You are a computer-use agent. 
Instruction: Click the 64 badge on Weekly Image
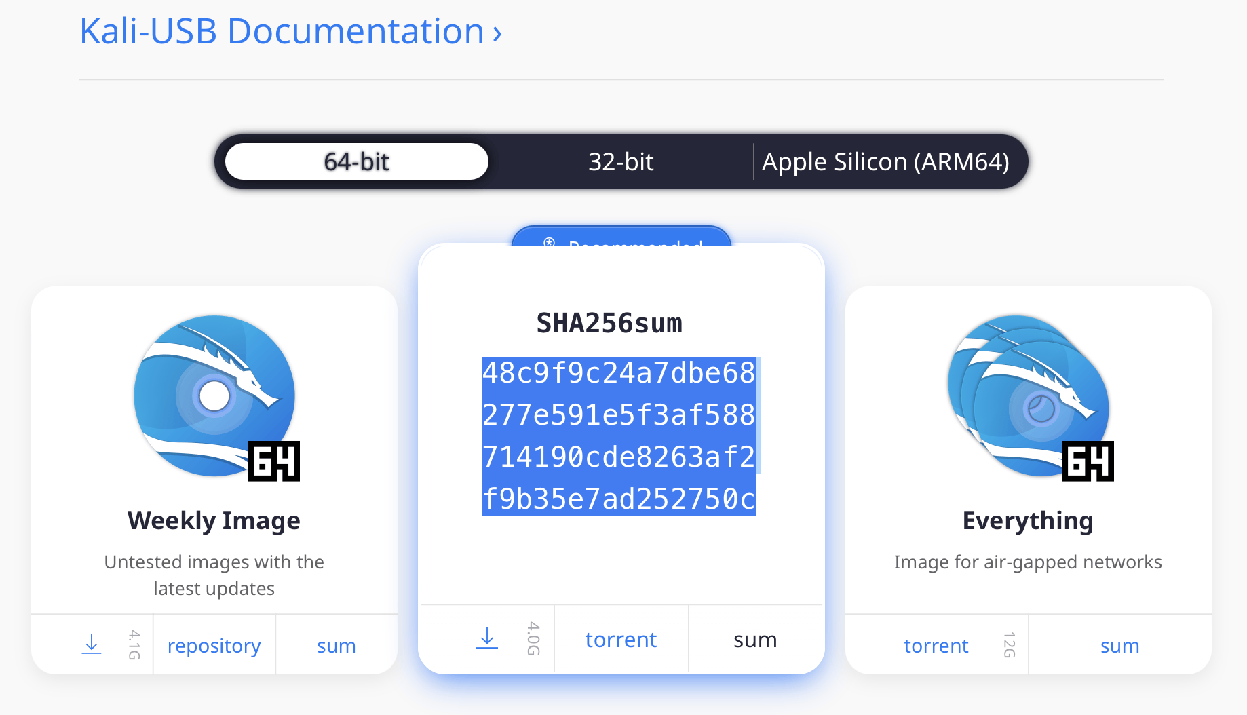274,462
